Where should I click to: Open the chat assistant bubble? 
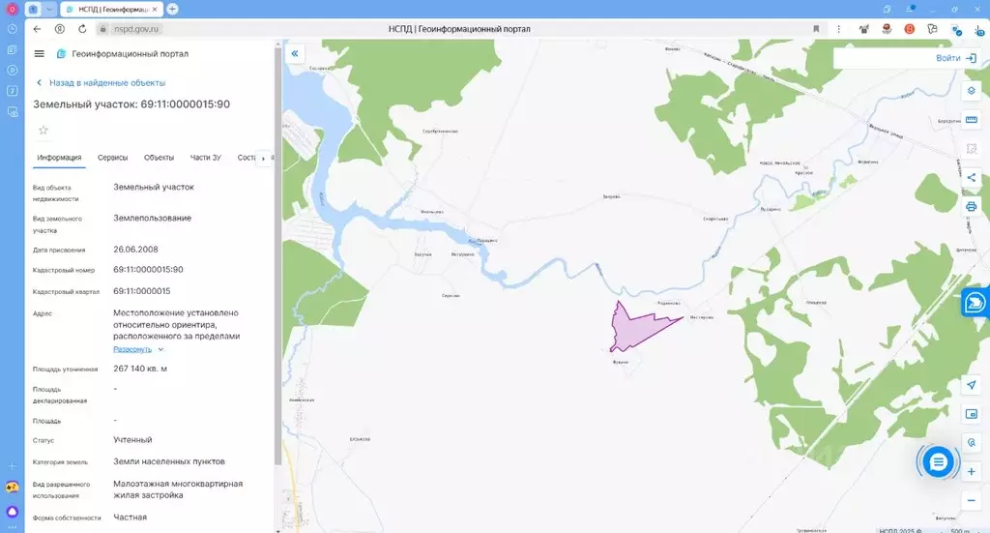click(937, 462)
